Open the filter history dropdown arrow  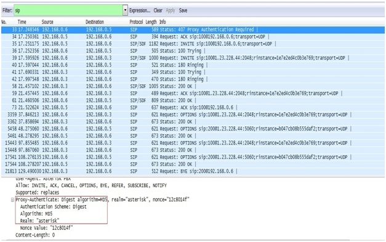click(126, 10)
